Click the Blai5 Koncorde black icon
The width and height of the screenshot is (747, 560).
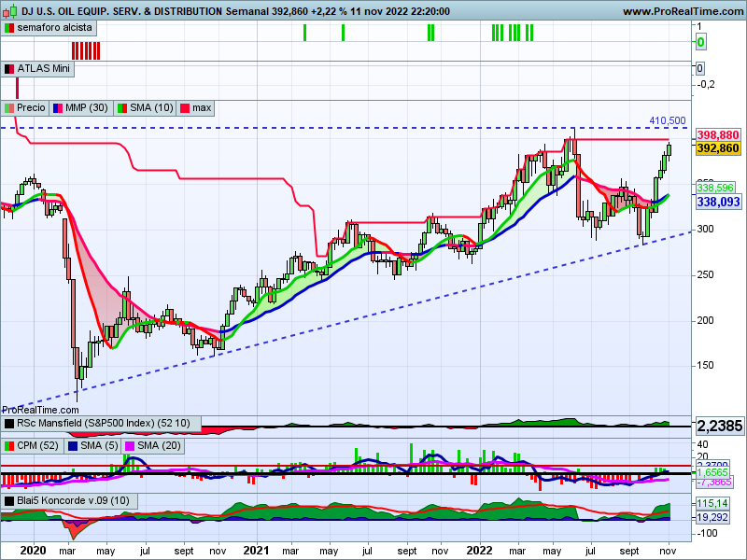point(9,501)
